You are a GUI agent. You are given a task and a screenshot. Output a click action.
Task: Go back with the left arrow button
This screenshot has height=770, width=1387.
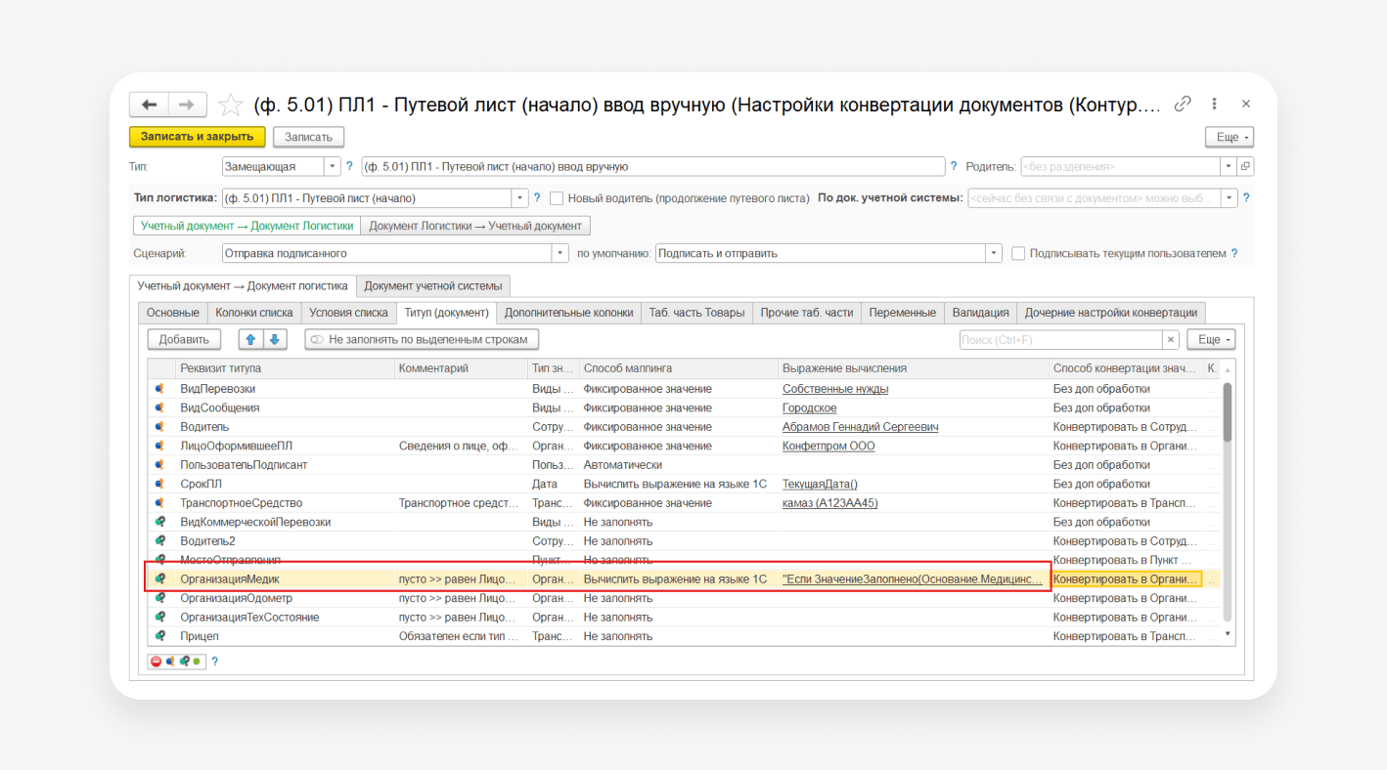[149, 105]
